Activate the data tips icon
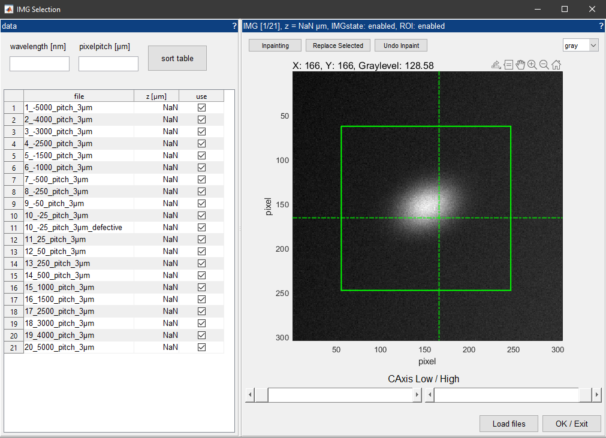This screenshot has width=606, height=438. [509, 65]
